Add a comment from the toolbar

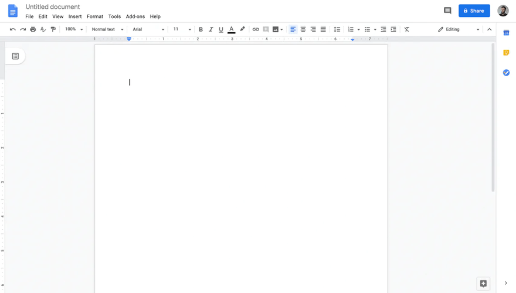tap(266, 29)
